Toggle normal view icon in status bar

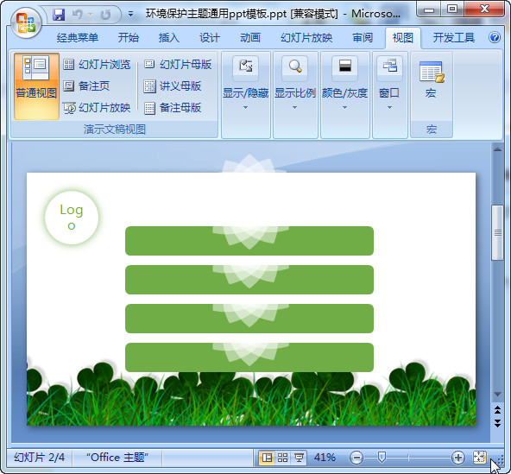(267, 458)
